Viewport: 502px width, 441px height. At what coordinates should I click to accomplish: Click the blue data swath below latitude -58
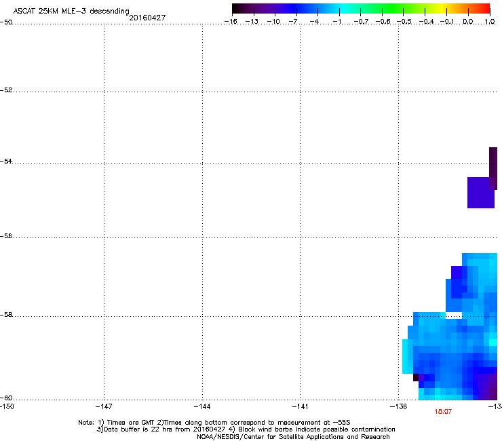tap(448, 356)
